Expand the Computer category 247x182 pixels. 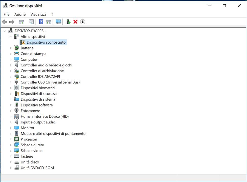[x=11, y=59]
